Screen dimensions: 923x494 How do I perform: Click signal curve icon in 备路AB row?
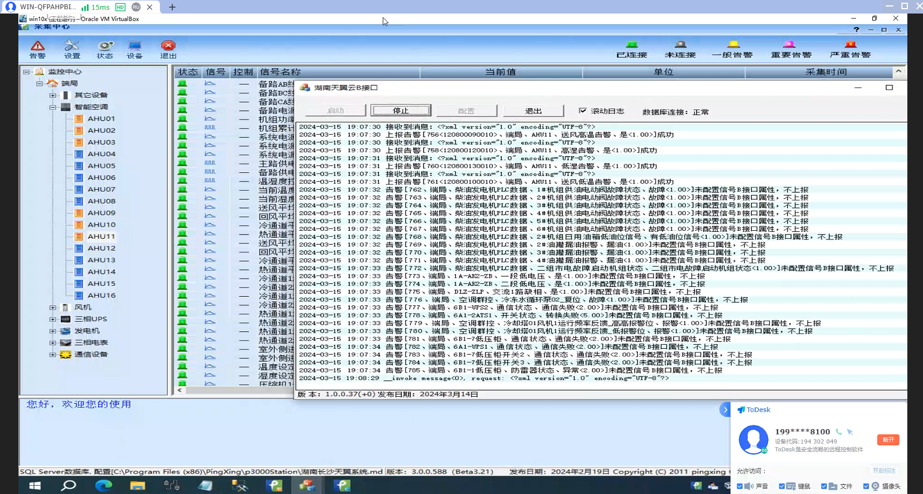(x=210, y=83)
